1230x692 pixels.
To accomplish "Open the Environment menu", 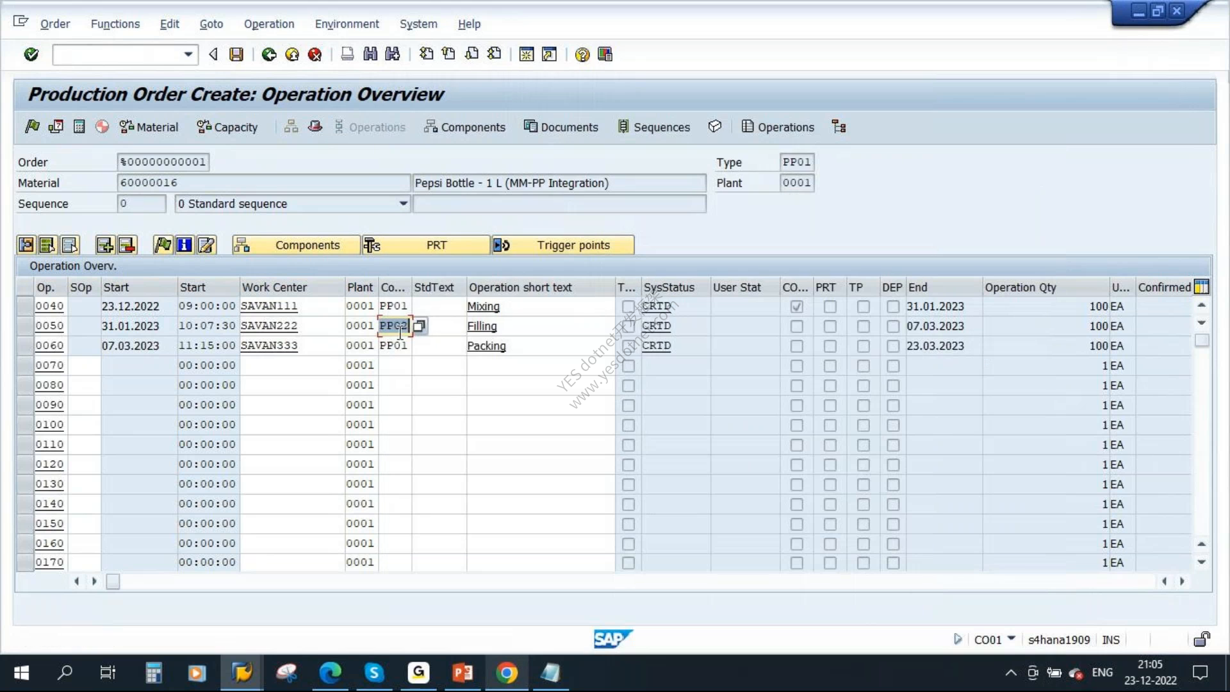I will point(347,24).
